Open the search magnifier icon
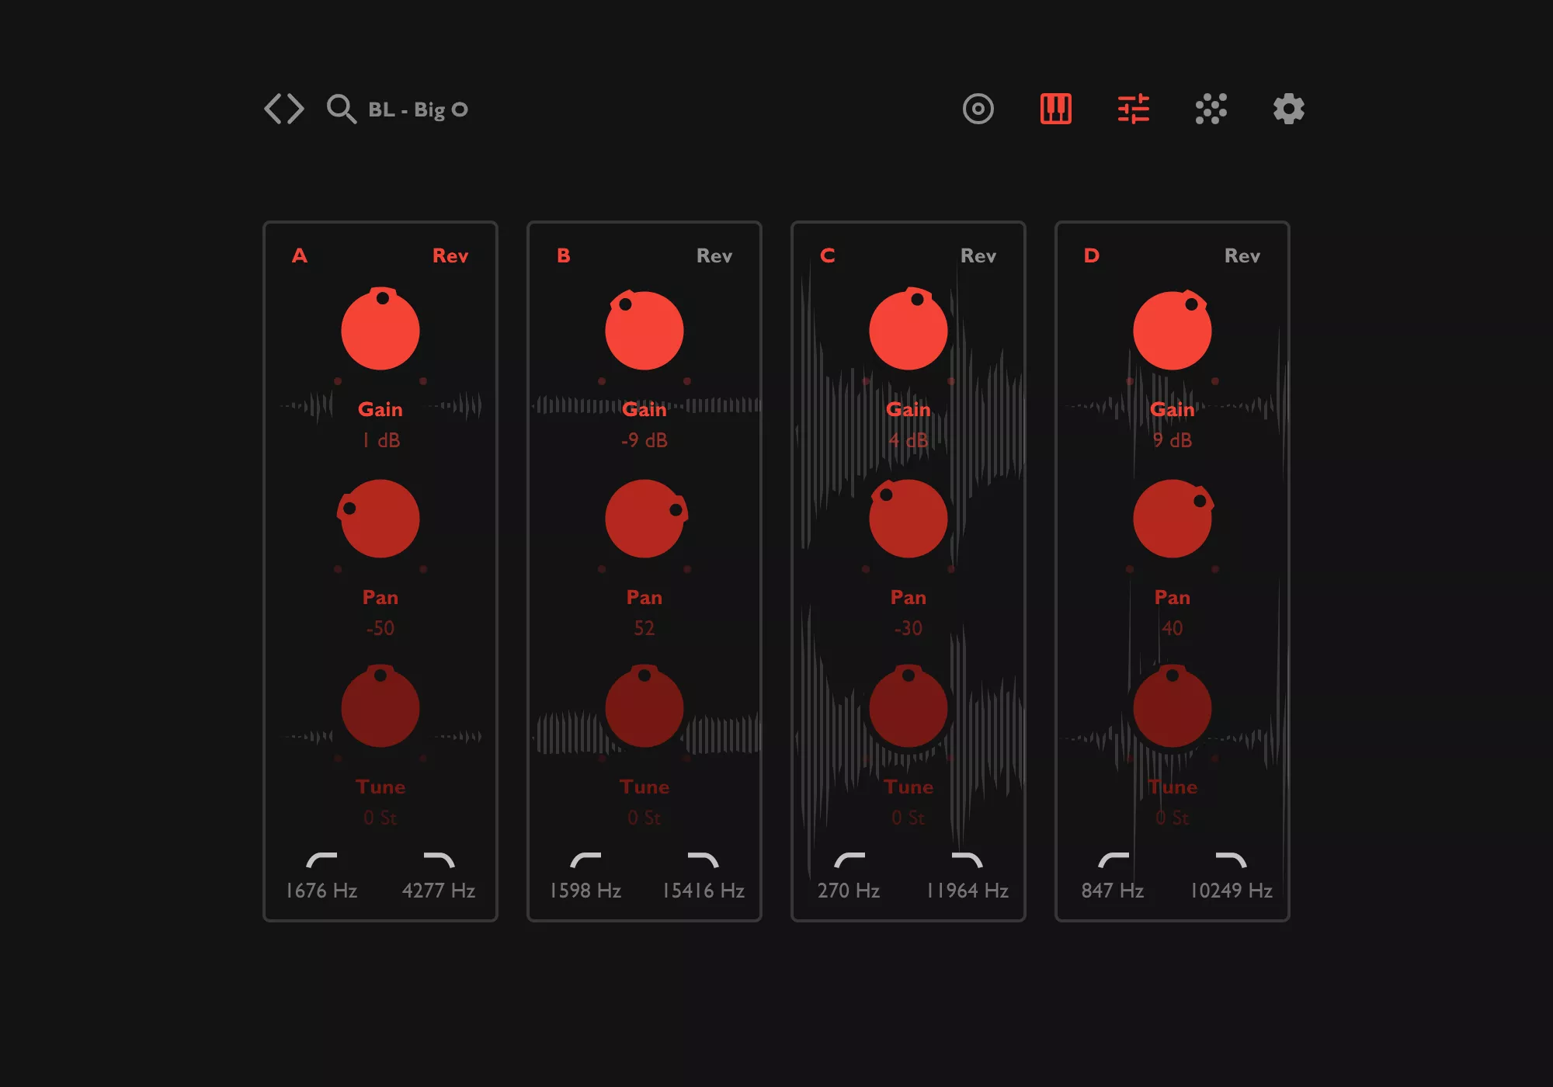1553x1087 pixels. pyautogui.click(x=340, y=109)
